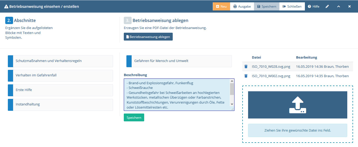
Task: Delete the ISO_7010_W002.svg.png file with its trash icon
Action: (246, 76)
